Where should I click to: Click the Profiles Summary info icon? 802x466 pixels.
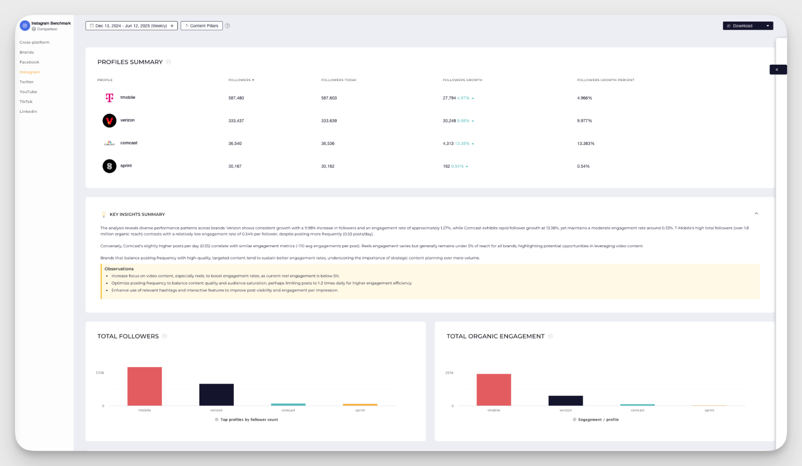point(169,62)
